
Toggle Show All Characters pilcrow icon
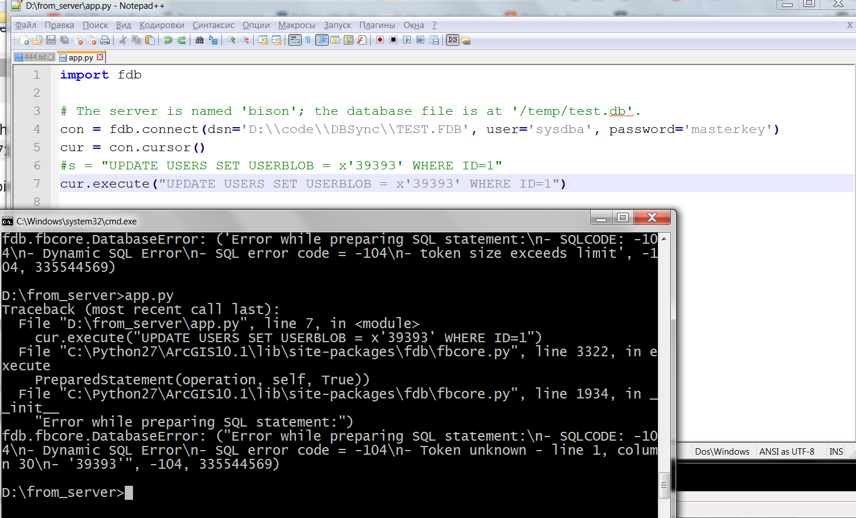[308, 40]
